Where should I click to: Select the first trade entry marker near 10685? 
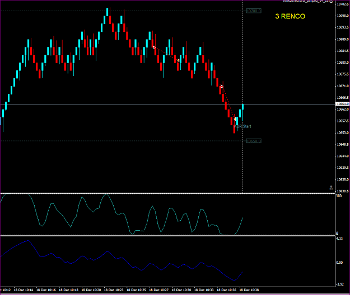click(x=154, y=47)
